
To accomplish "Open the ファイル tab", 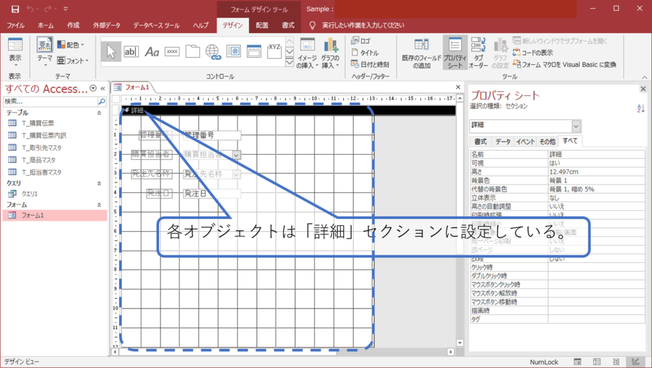I will click(15, 25).
